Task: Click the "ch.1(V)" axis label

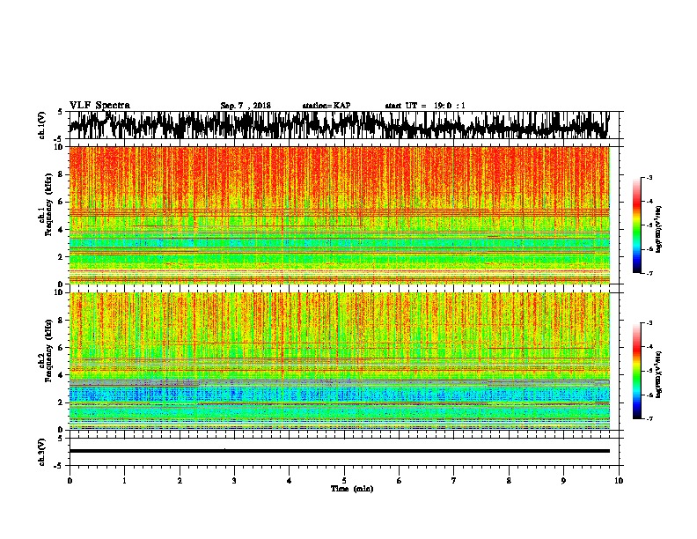Action: pos(42,125)
